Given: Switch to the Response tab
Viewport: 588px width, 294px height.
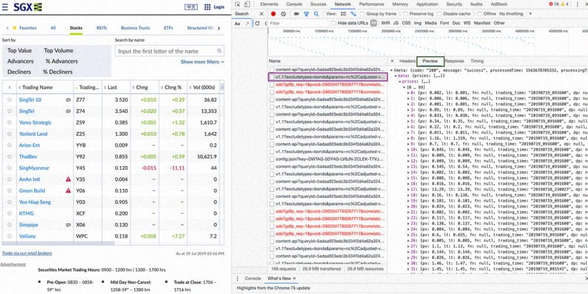Looking at the screenshot, I should coord(454,61).
